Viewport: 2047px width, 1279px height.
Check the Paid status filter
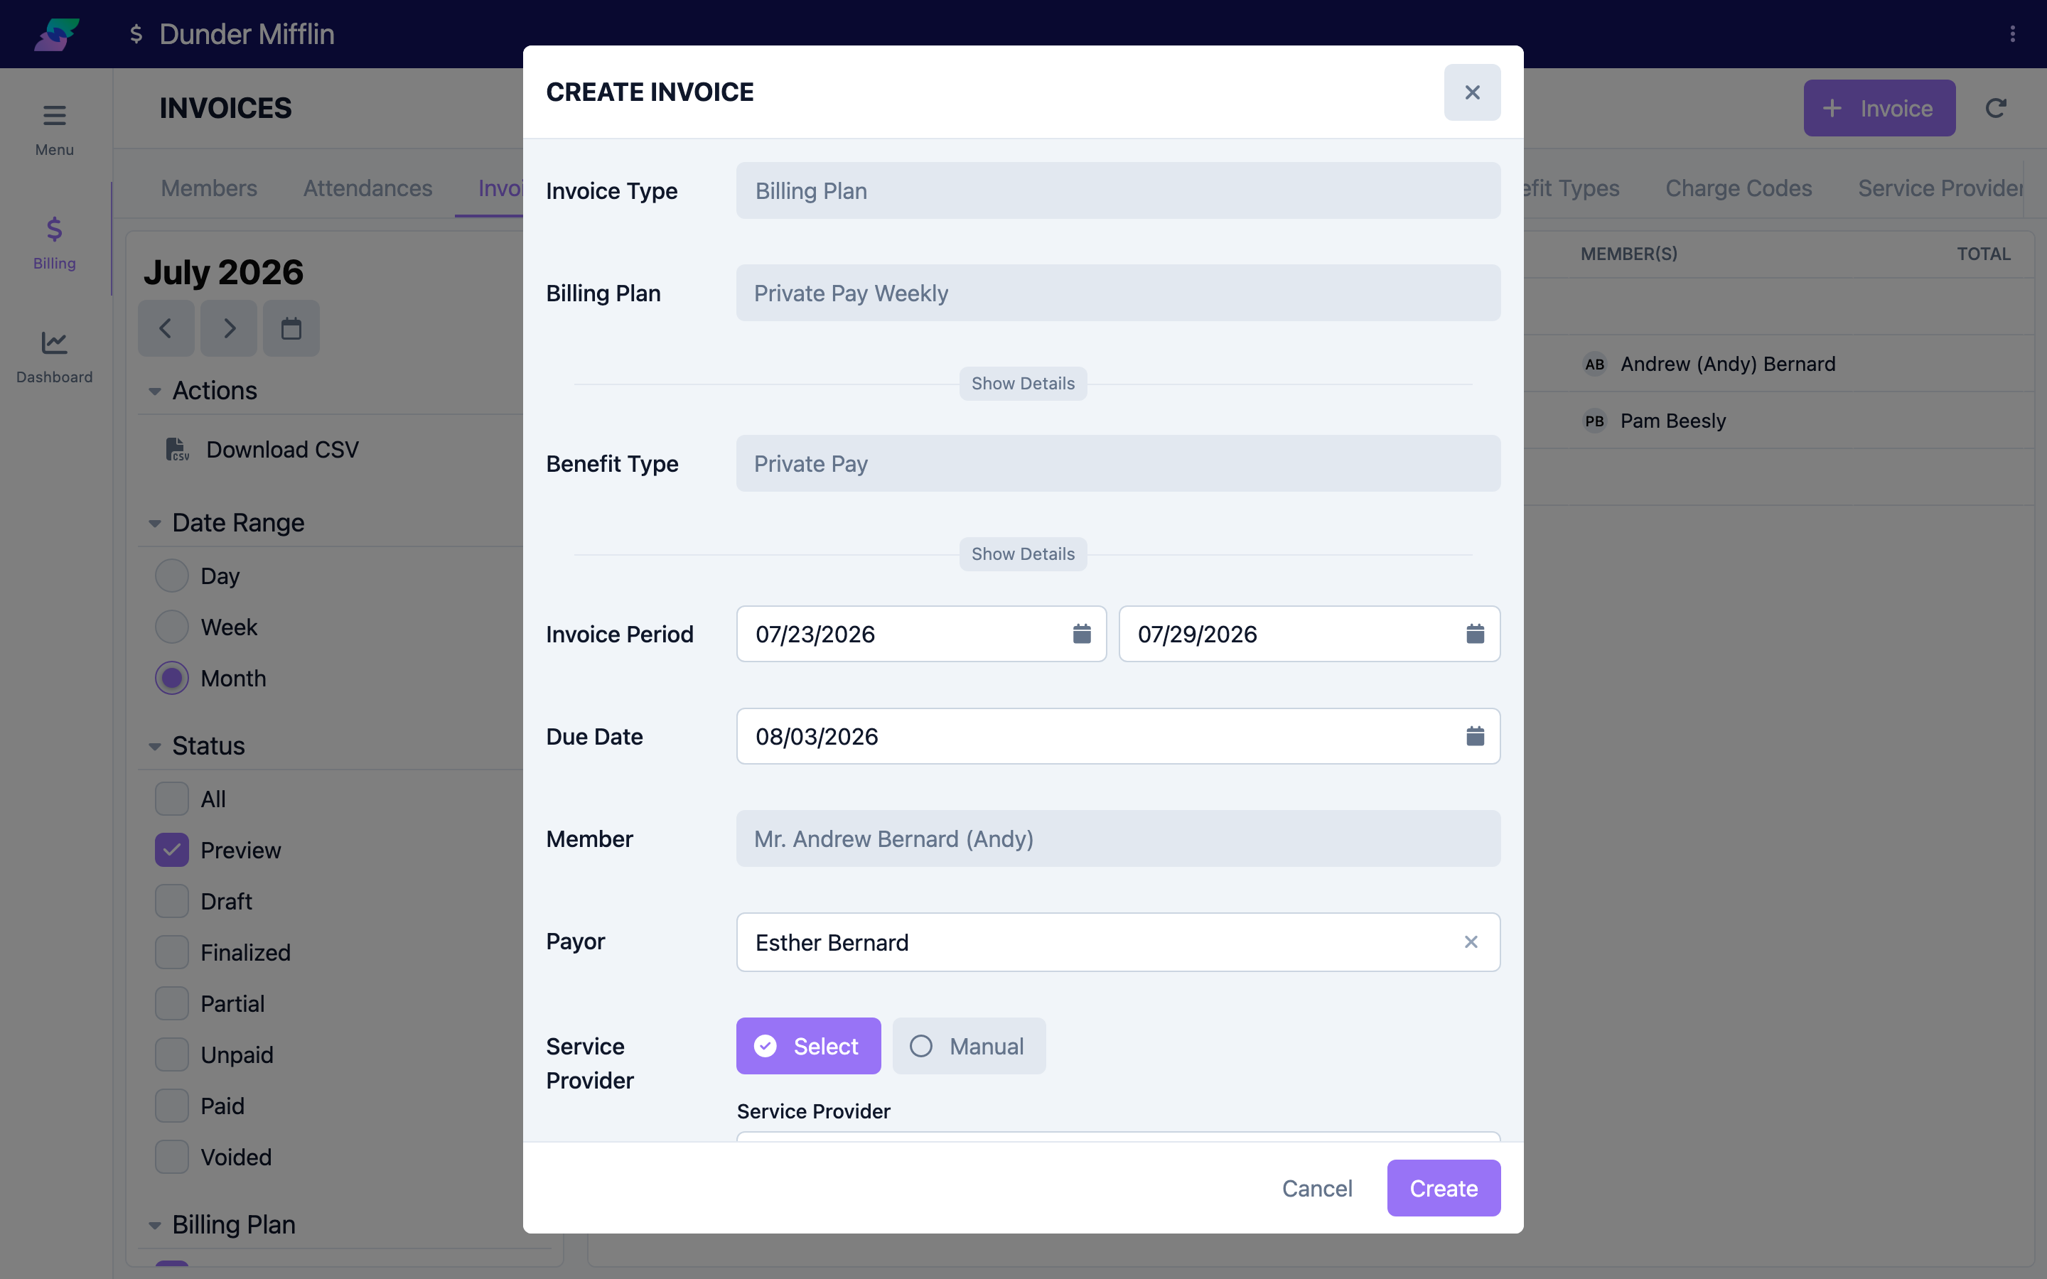172,1106
